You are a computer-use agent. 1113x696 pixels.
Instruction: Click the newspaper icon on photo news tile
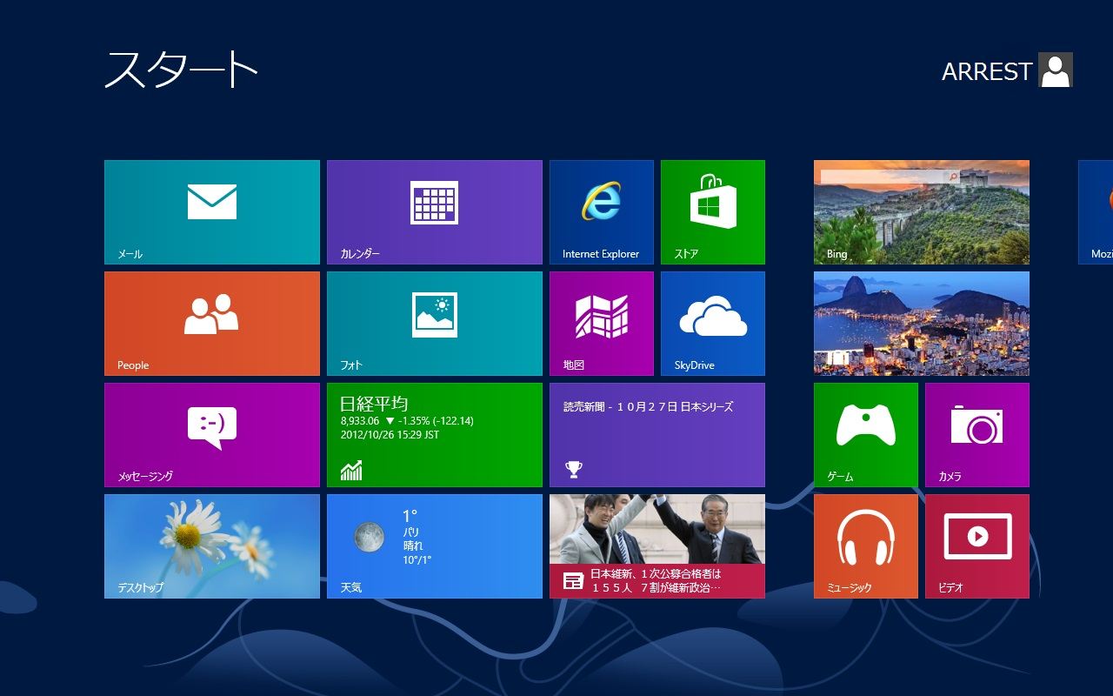[x=573, y=581]
